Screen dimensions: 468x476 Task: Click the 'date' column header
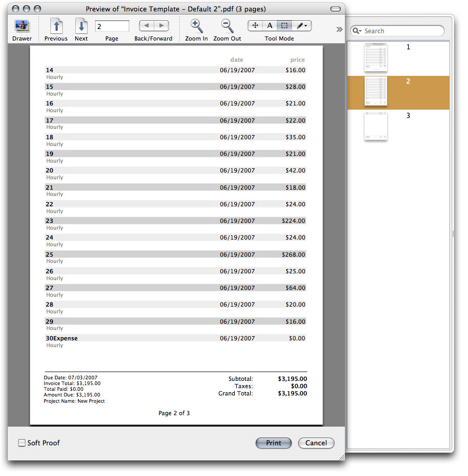(x=237, y=60)
